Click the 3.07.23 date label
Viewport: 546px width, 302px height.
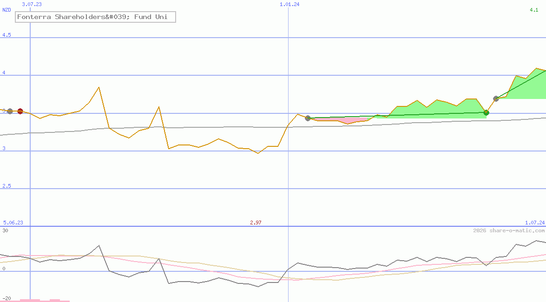pos(32,5)
